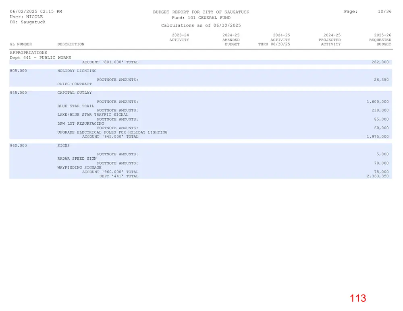Click the 'APPROPRIATIONS' section label

pyautogui.click(x=29, y=53)
